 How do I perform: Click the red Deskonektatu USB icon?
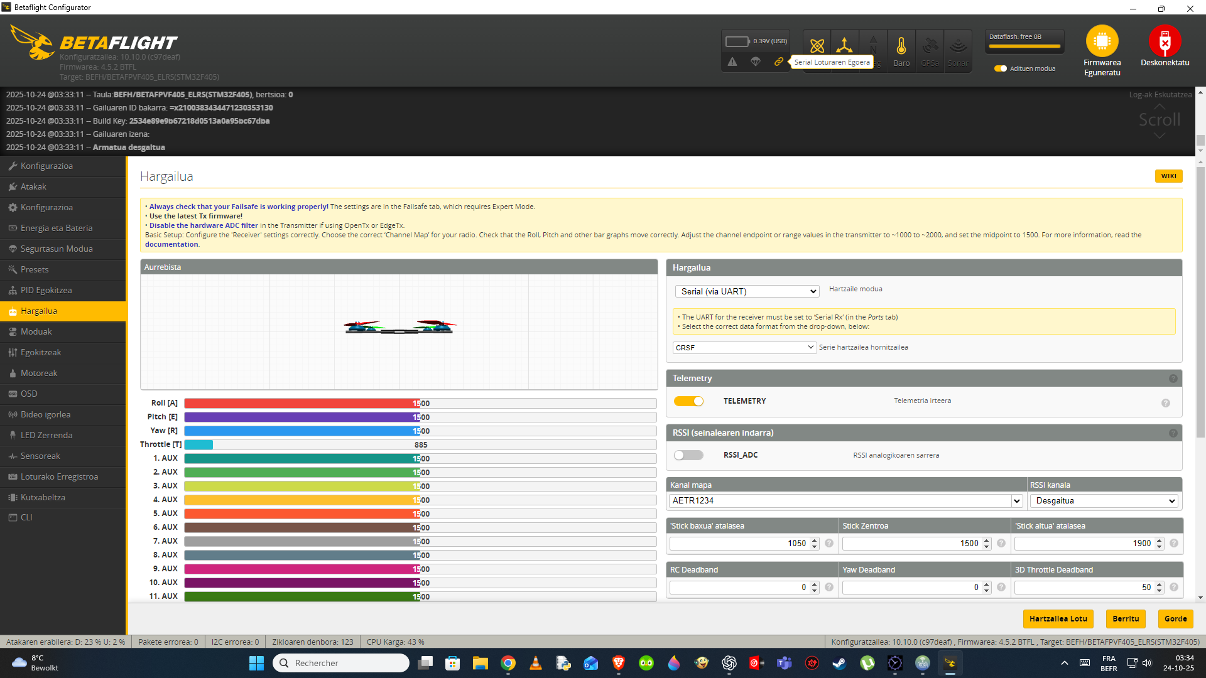pyautogui.click(x=1165, y=41)
